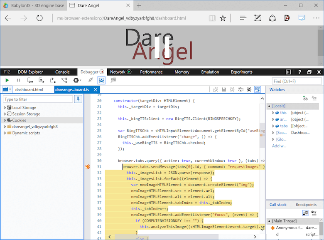Image resolution: width=324 pixels, height=240 pixels.
Task: Expand the dareangel_vdbyzyarbfgh8 folder
Action: pyautogui.click(x=5, y=126)
